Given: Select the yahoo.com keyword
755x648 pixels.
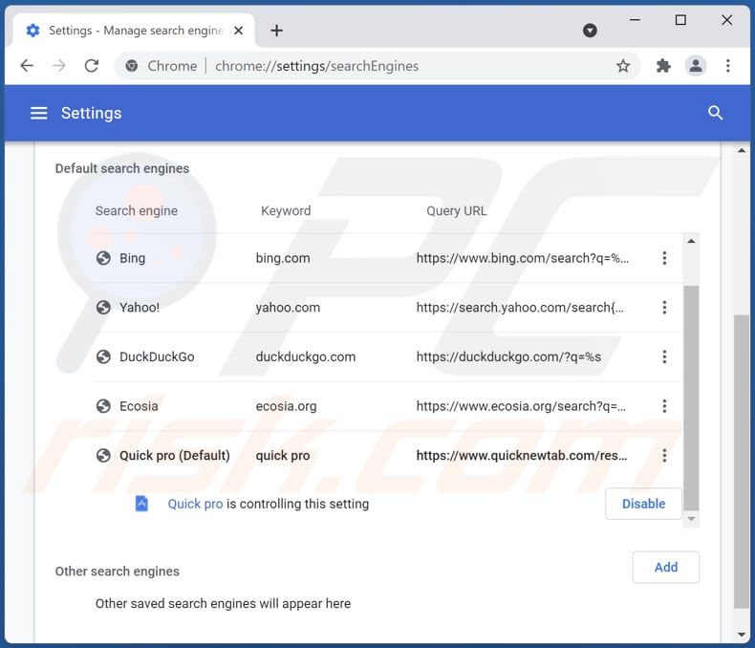Looking at the screenshot, I should point(288,307).
